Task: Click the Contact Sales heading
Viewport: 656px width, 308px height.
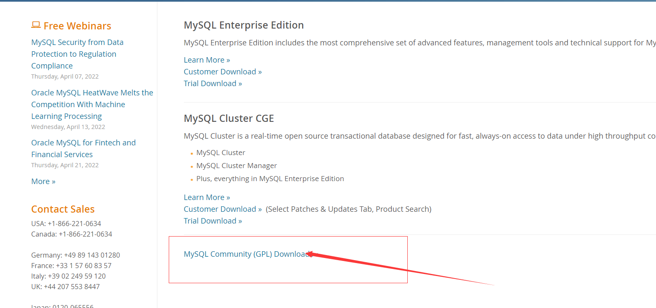Action: (x=63, y=209)
